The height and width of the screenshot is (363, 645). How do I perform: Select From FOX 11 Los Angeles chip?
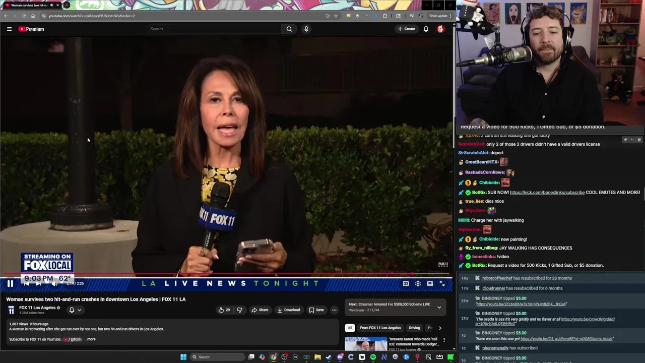pyautogui.click(x=380, y=328)
